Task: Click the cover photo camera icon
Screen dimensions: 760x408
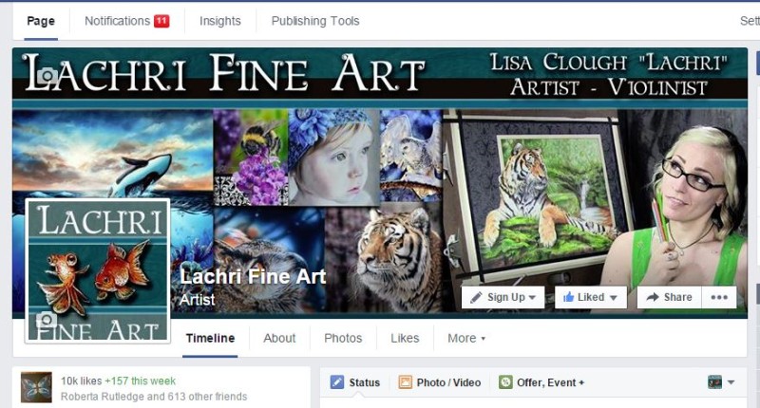Action: (47, 76)
